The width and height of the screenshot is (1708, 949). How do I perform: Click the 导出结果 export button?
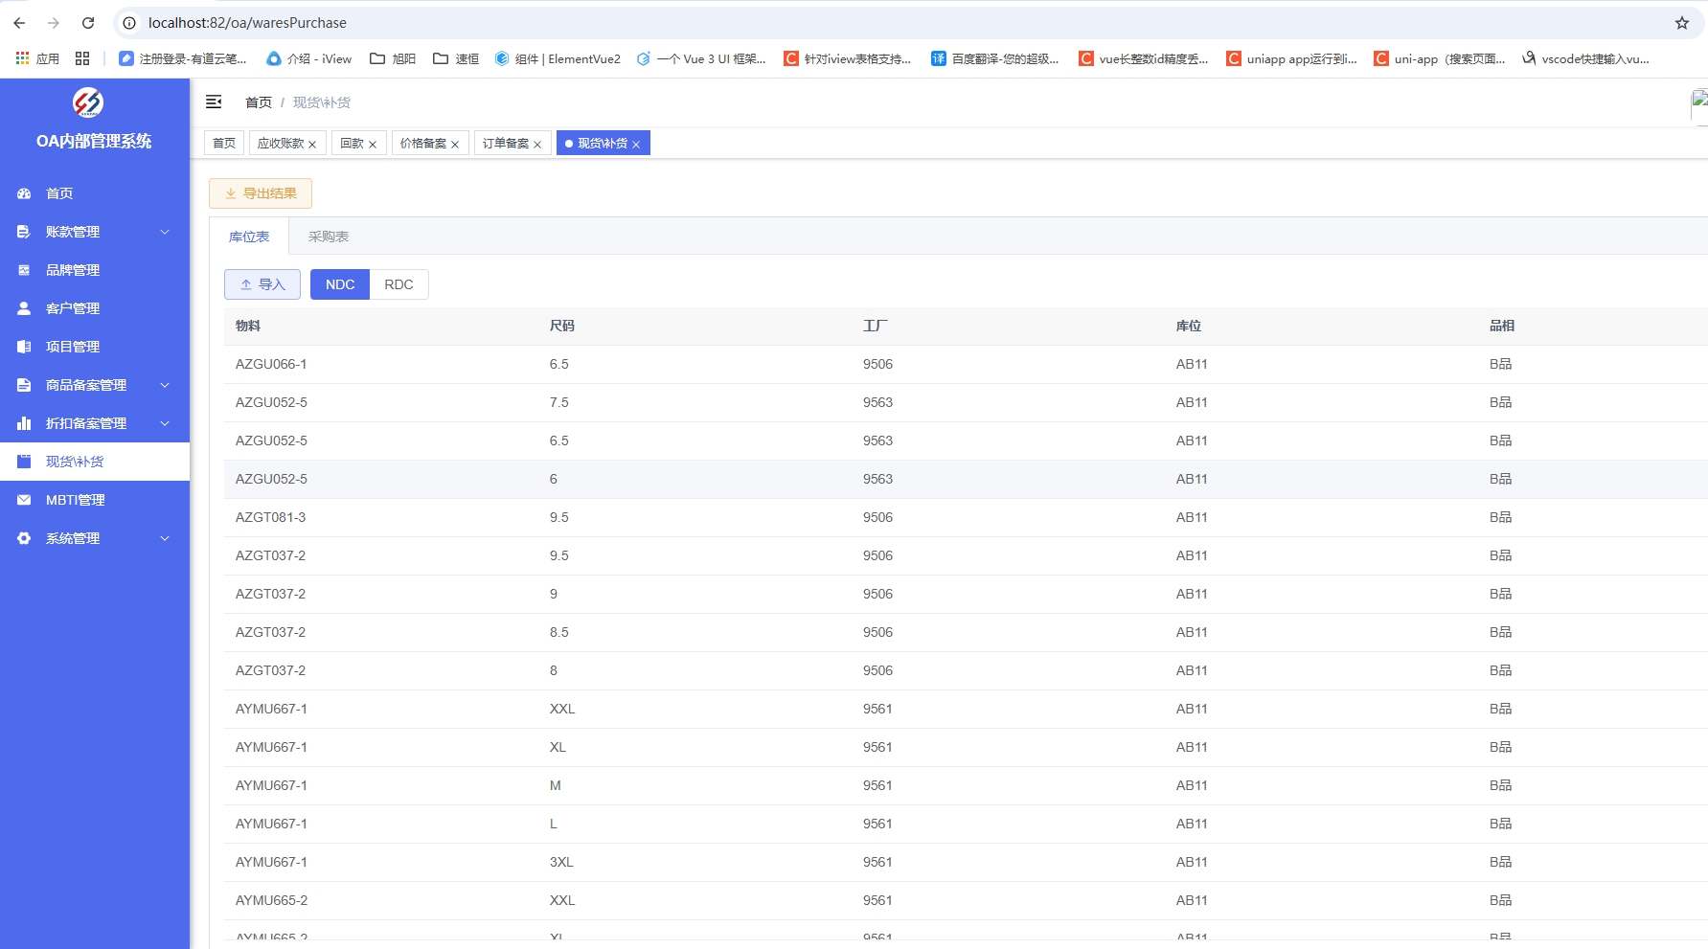261,193
